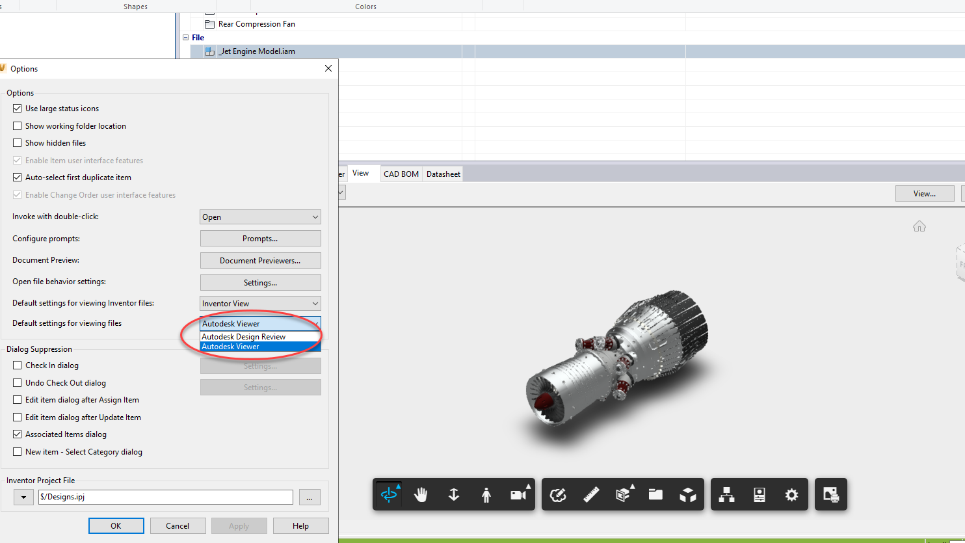The image size is (965, 543).
Task: Select the Pan hand tool
Action: coord(421,495)
